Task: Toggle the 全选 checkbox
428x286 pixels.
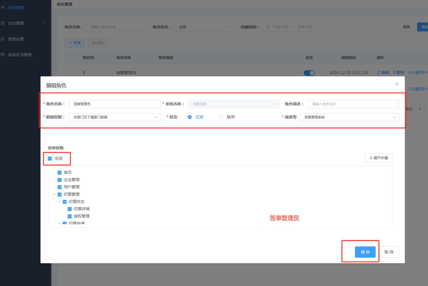Action: coord(50,159)
